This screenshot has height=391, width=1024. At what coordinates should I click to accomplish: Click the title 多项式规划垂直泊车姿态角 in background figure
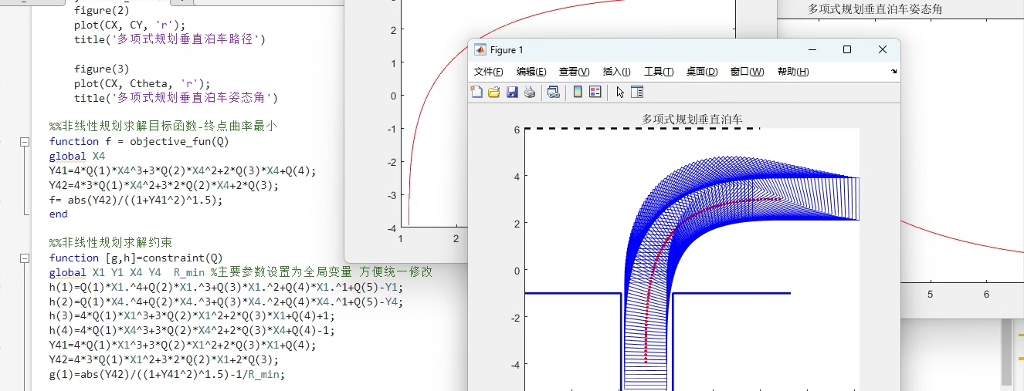point(874,9)
